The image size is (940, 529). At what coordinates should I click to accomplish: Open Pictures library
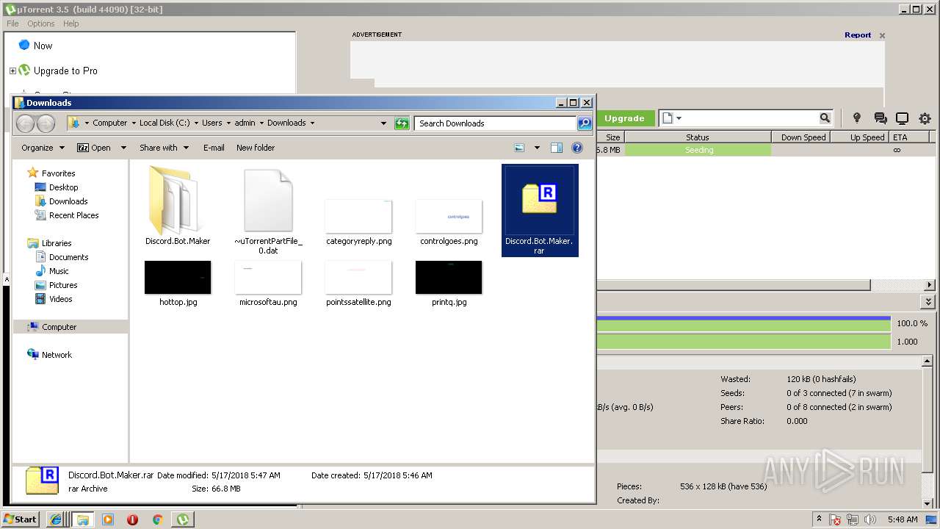(63, 285)
